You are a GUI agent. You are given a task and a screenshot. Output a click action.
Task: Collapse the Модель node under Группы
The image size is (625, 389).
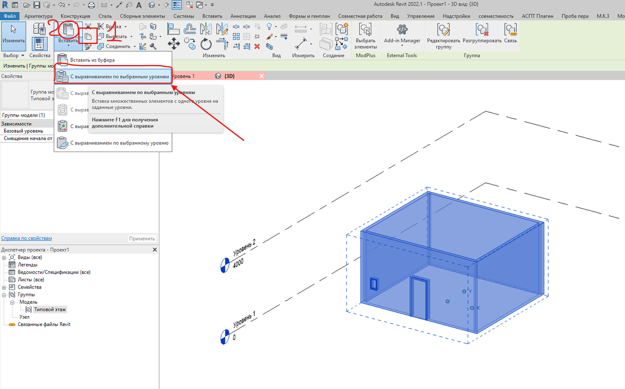tap(11, 302)
